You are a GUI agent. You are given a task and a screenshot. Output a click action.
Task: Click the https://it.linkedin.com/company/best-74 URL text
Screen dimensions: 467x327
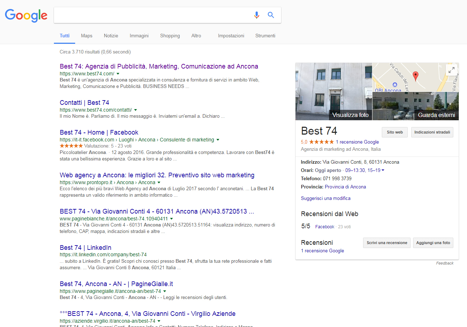(103, 254)
